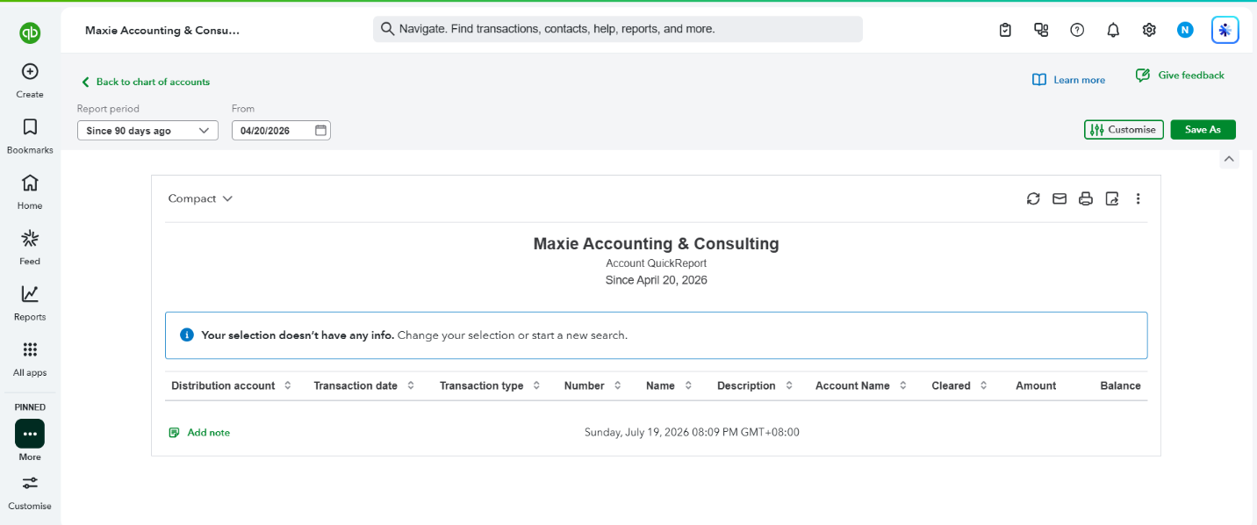Sort by Transaction date column
This screenshot has width=1257, height=525.
(x=410, y=385)
